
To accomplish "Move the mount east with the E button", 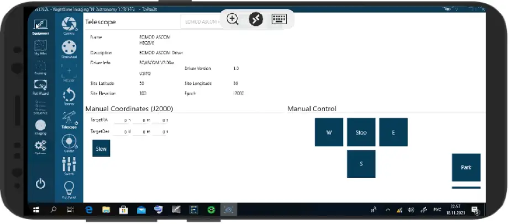I will [393, 132].
